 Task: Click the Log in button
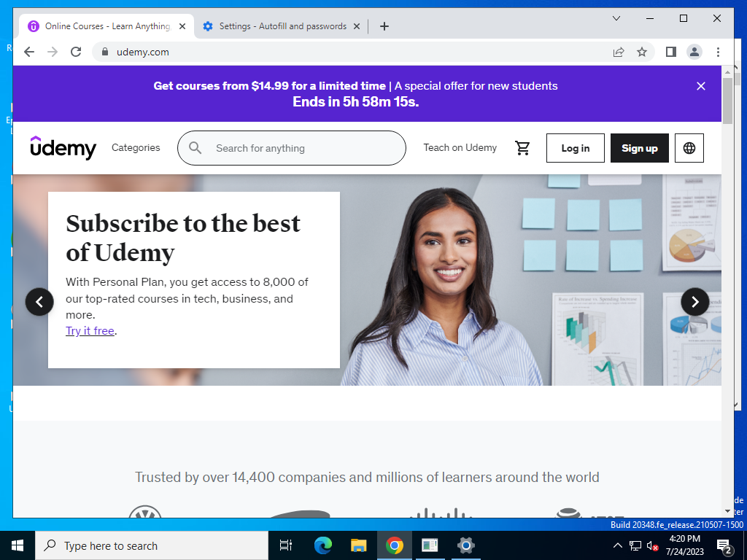(x=575, y=148)
